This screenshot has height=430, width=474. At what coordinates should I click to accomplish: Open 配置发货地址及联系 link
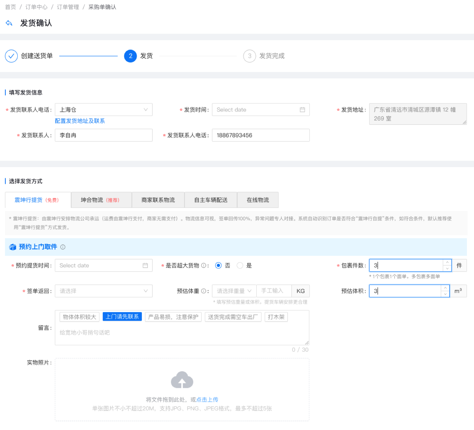[x=80, y=121]
